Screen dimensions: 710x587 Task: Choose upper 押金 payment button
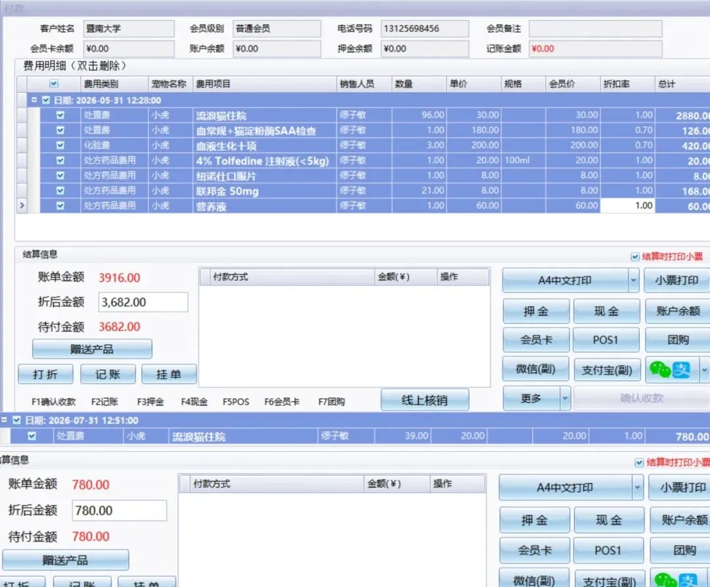536,311
